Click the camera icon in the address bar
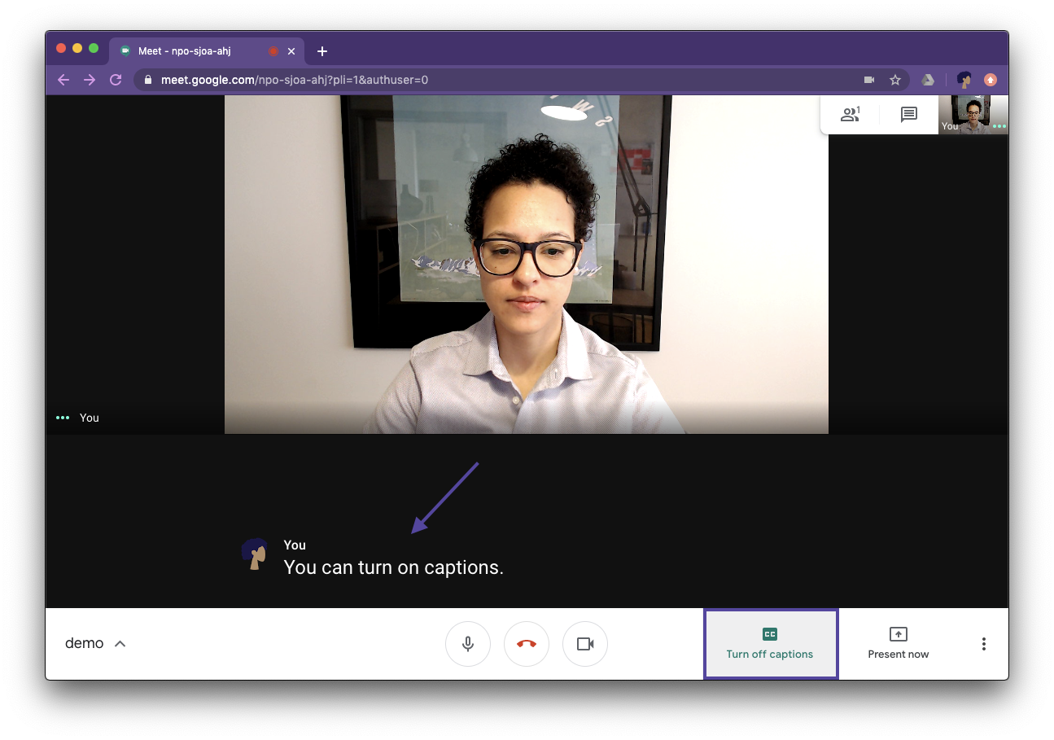Image resolution: width=1054 pixels, height=740 pixels. tap(868, 80)
